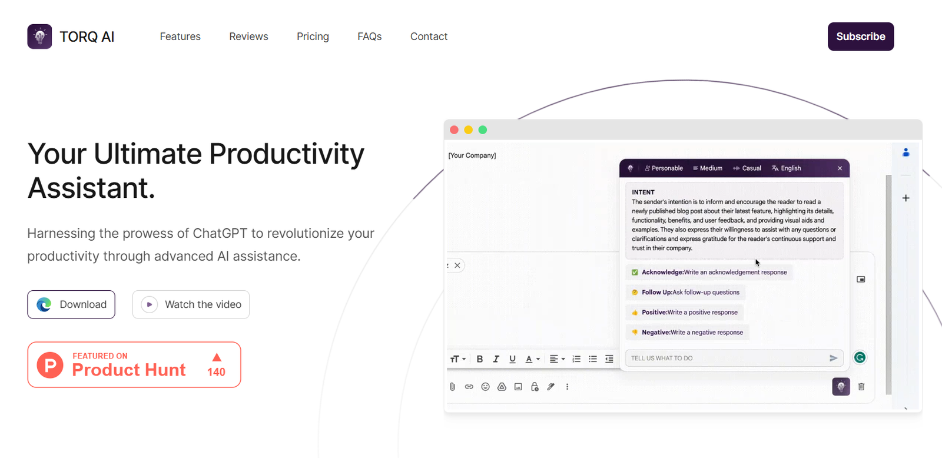Click the purple TORQ AI lightbulb button
This screenshot has height=458, width=942.
click(841, 387)
